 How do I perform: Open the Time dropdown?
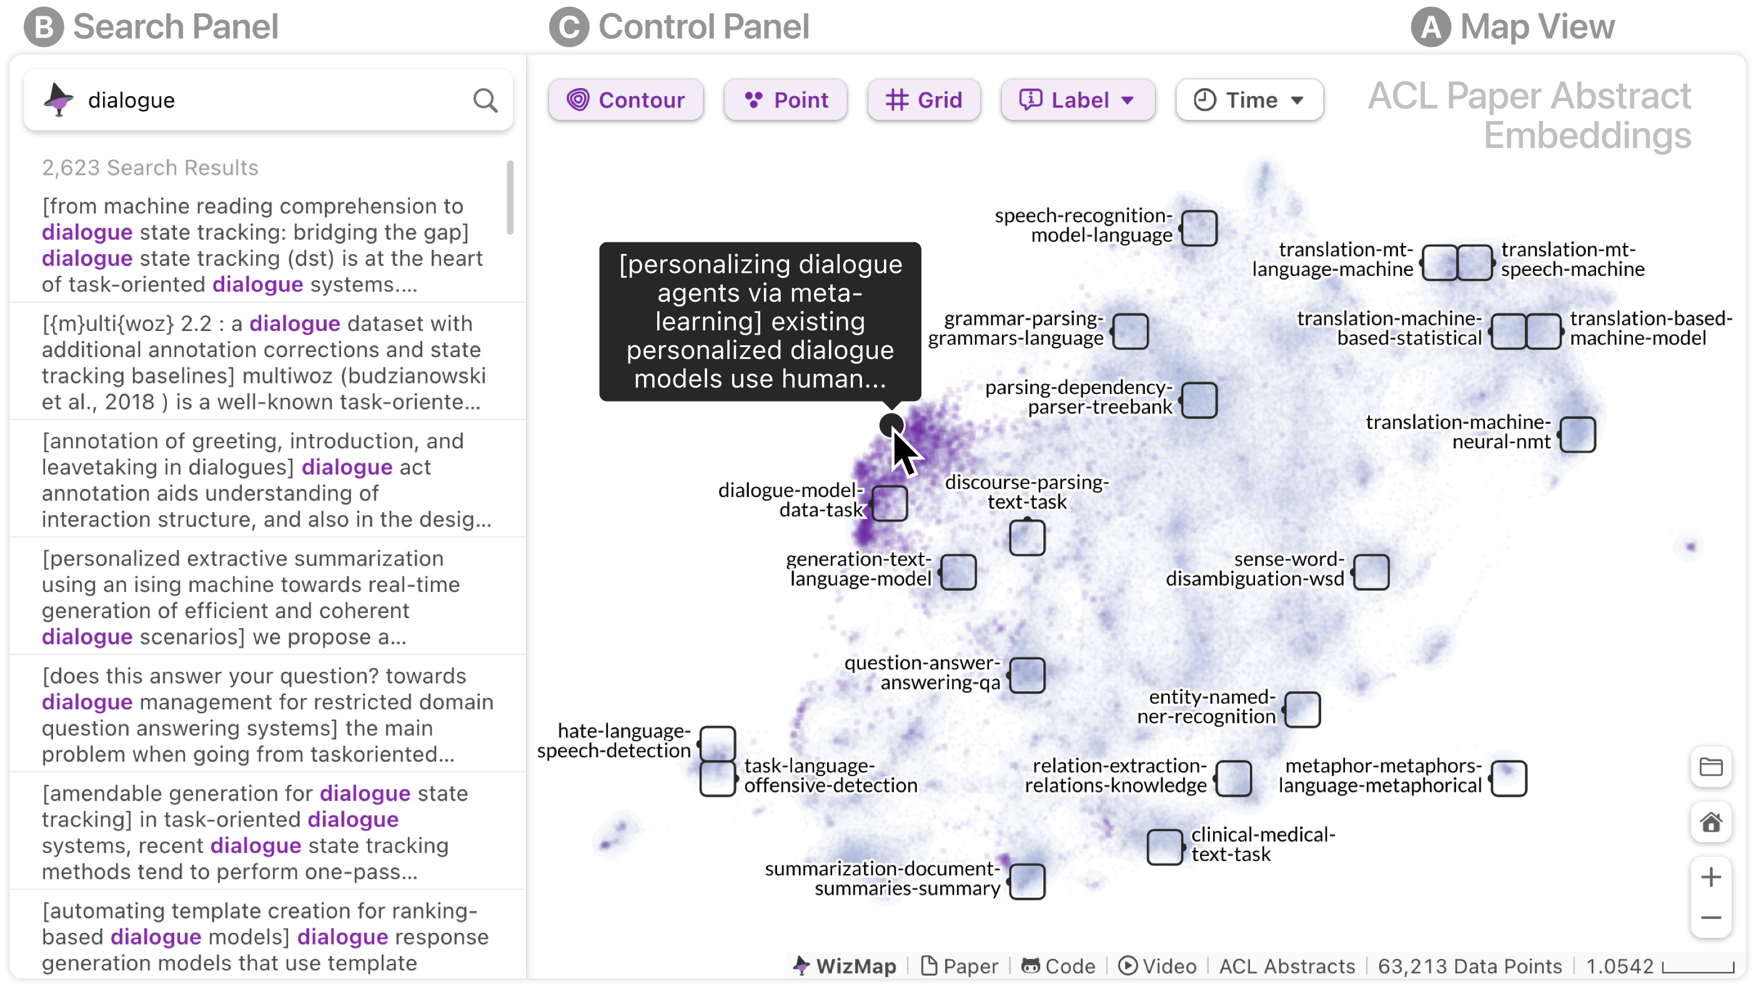1249,100
